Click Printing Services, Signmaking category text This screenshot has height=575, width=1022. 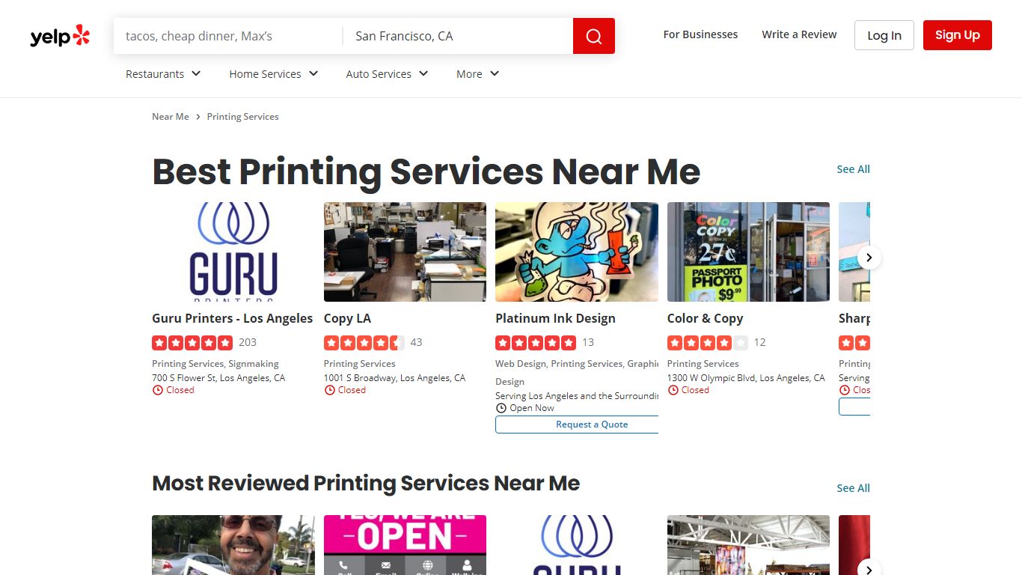(x=215, y=364)
